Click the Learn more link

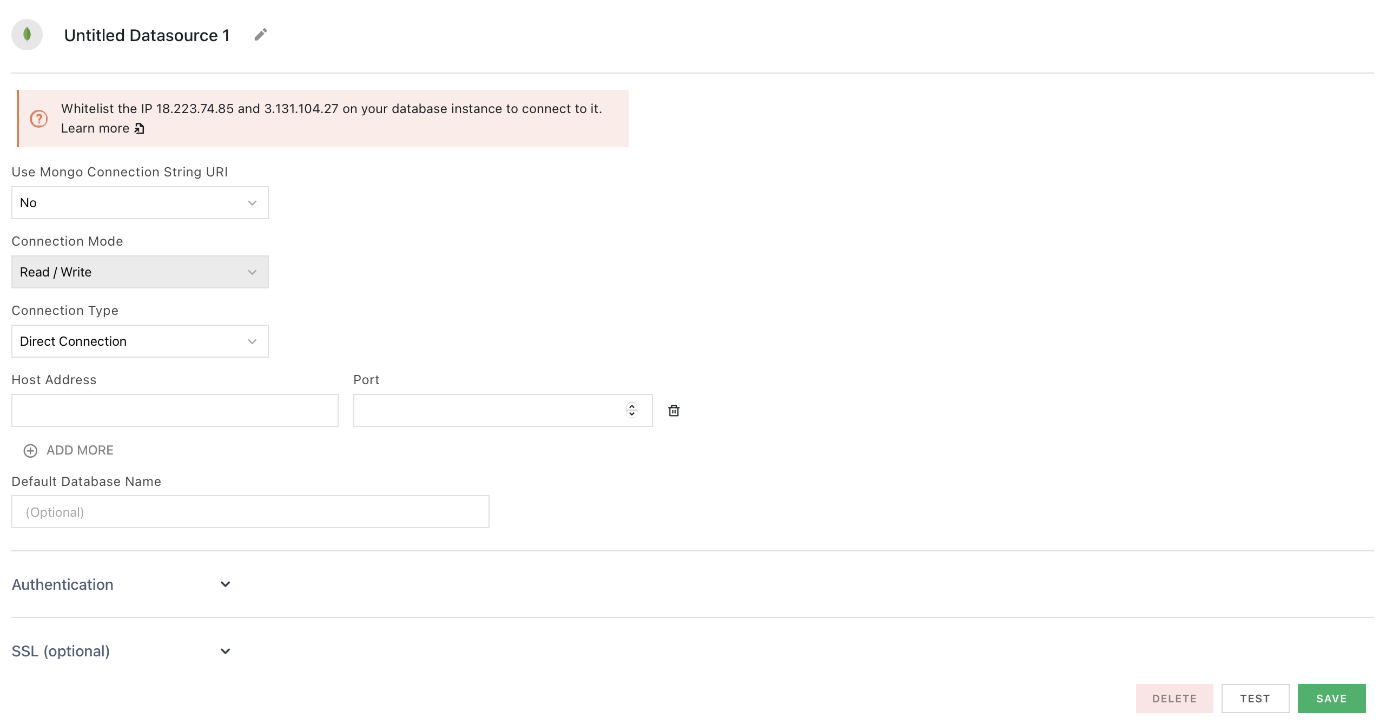click(x=96, y=128)
